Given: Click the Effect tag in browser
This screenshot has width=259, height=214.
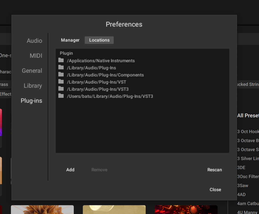Looking at the screenshot, I should pos(5,94).
